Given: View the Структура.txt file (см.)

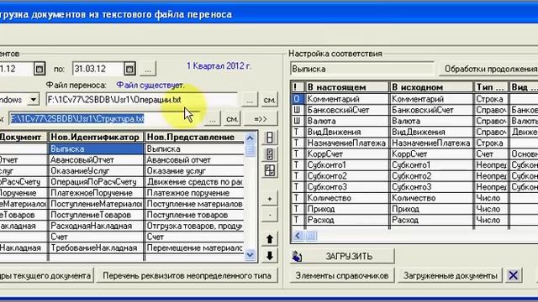Looking at the screenshot, I should [x=232, y=119].
